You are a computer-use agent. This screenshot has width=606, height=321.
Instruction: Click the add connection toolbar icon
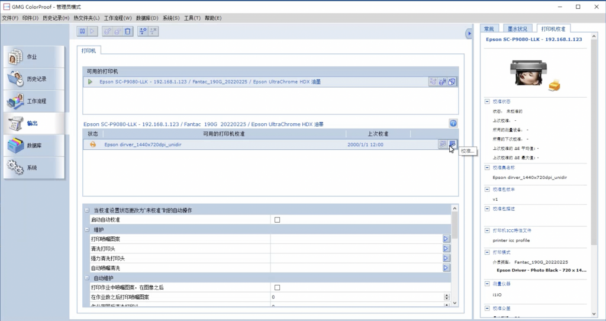pyautogui.click(x=143, y=31)
